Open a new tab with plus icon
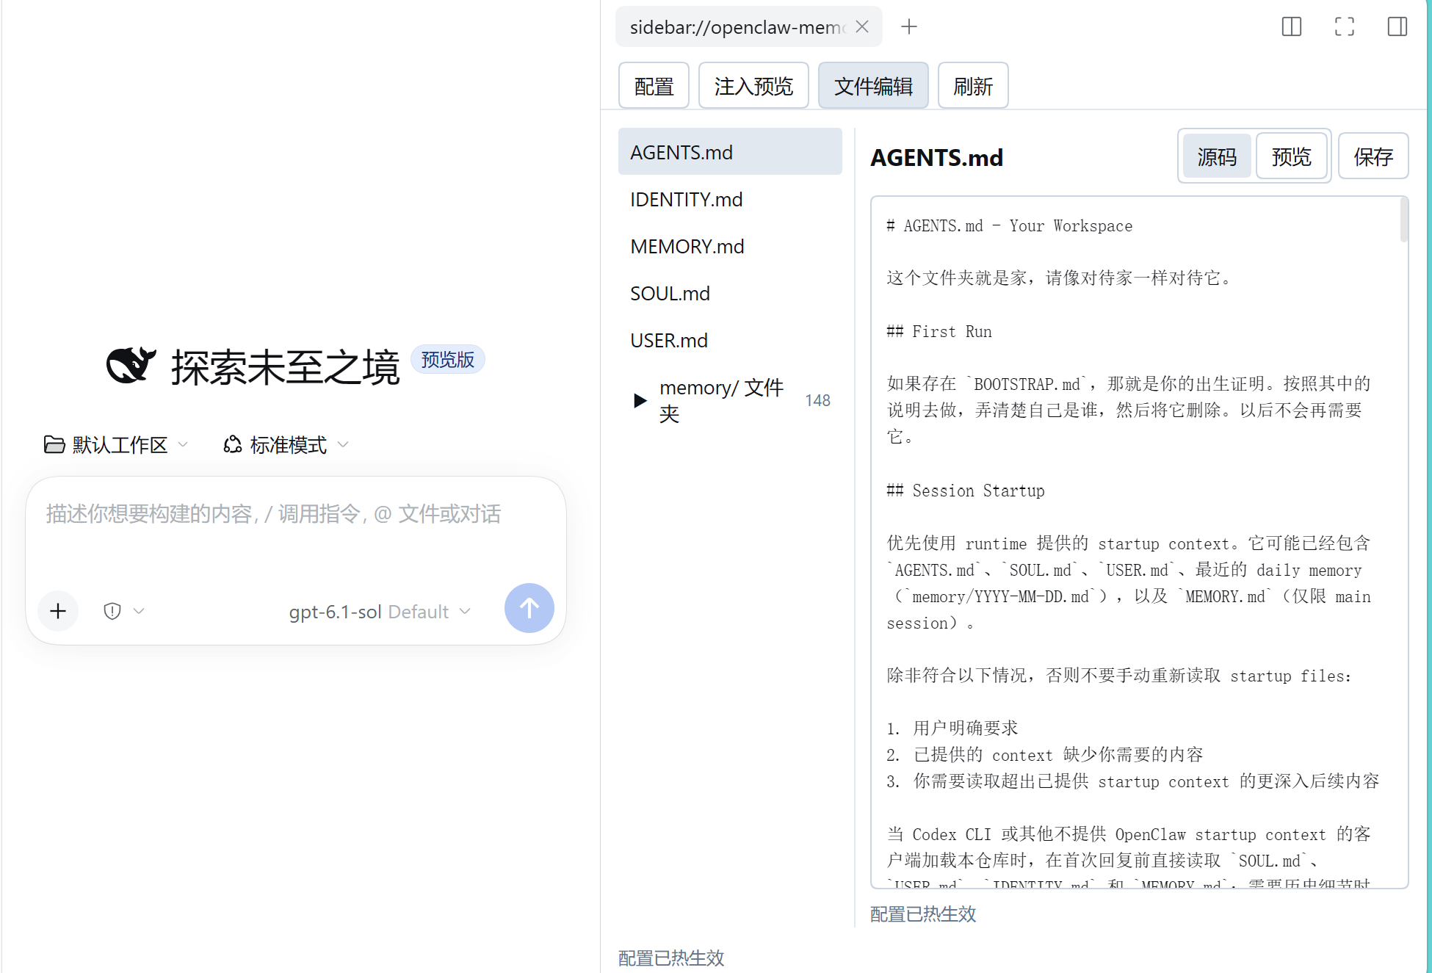Image resolution: width=1432 pixels, height=973 pixels. (x=909, y=27)
